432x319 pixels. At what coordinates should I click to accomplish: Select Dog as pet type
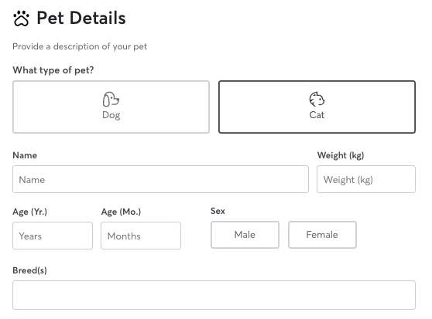pyautogui.click(x=111, y=107)
